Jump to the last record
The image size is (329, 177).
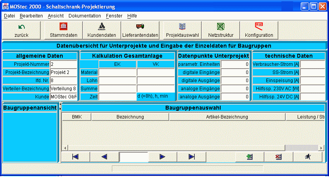[x=192, y=156]
